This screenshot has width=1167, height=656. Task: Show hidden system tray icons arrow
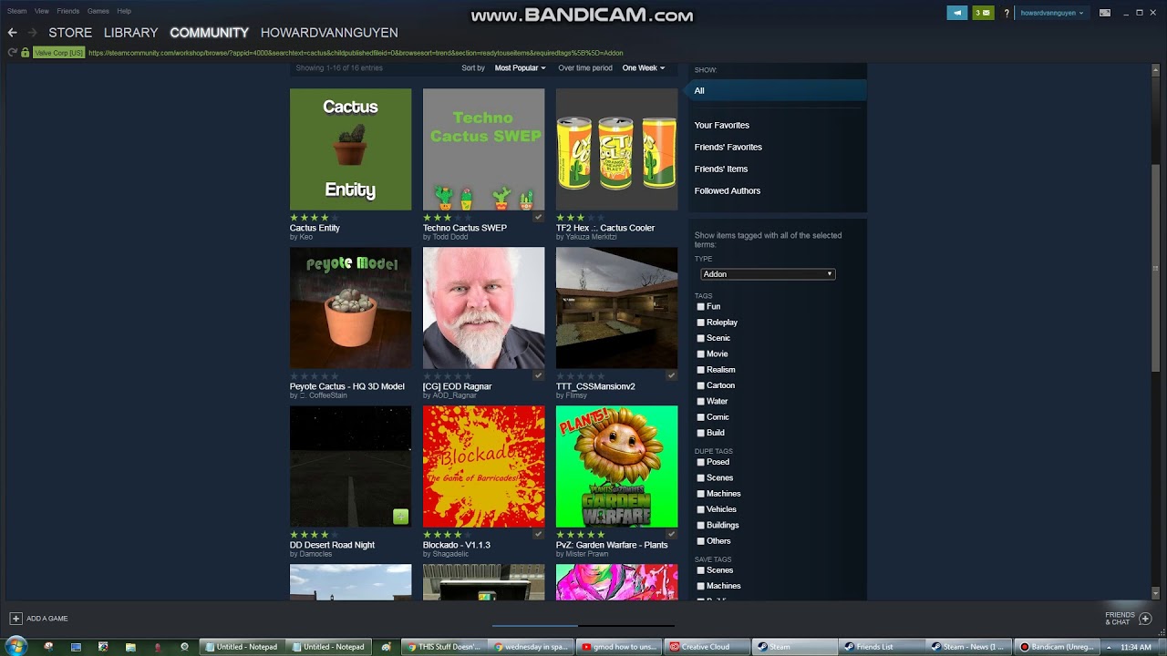coord(1110,647)
